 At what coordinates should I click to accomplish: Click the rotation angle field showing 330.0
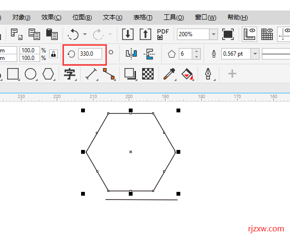click(x=90, y=54)
